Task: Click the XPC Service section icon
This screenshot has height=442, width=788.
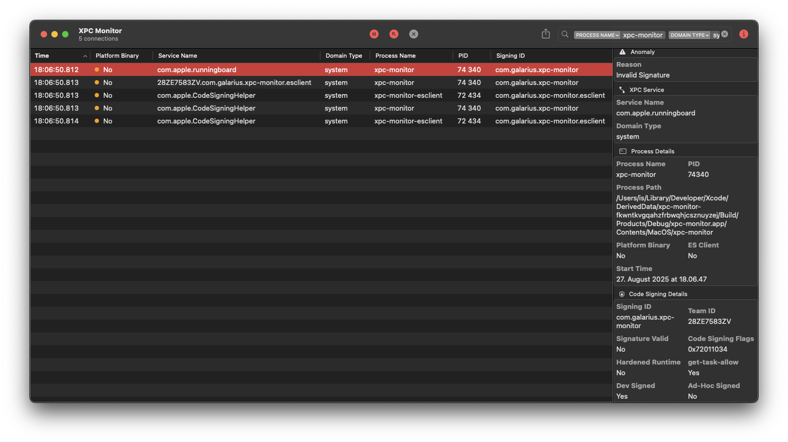Action: pos(622,90)
